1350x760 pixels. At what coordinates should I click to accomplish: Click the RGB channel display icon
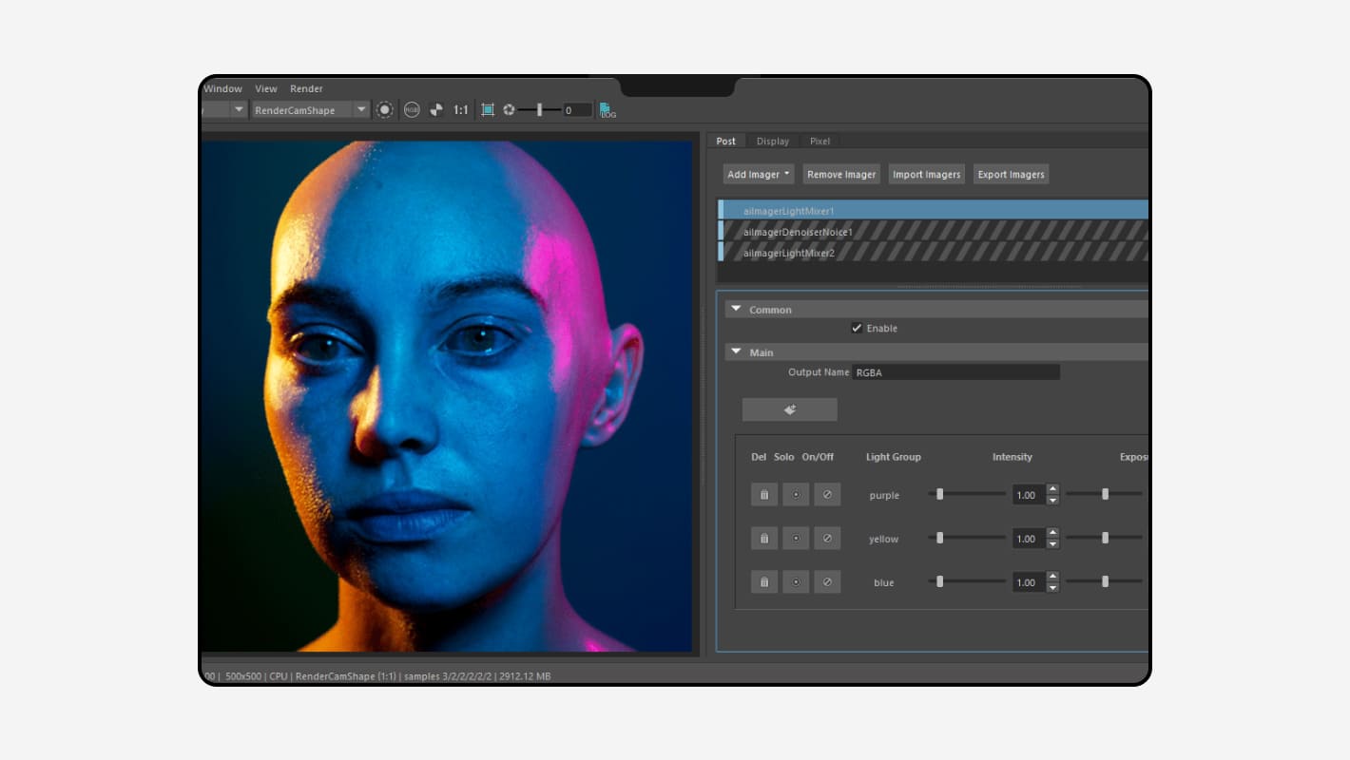pos(412,110)
